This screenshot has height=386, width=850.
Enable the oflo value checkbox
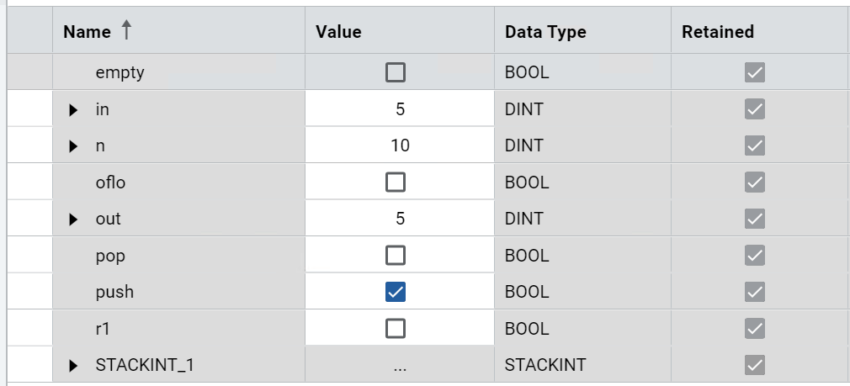tap(395, 182)
